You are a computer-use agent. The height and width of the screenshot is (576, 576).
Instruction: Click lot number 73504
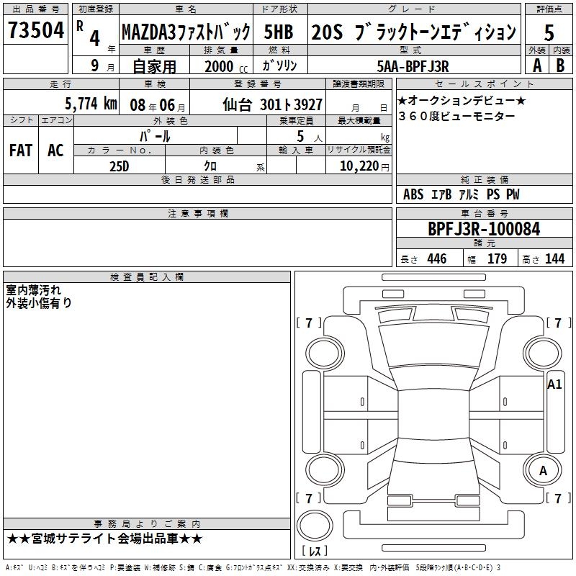(35, 30)
